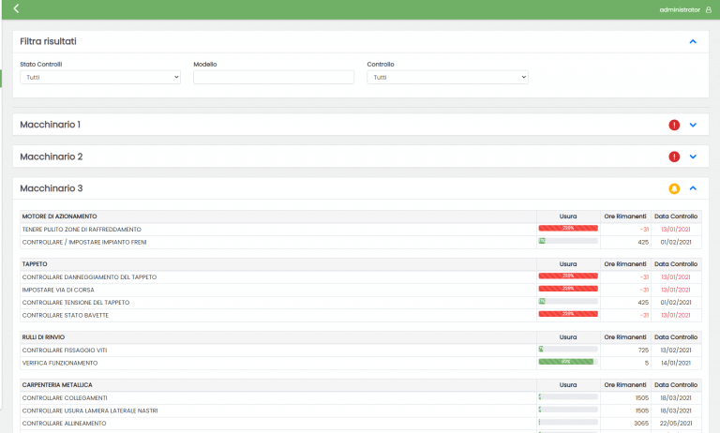Image resolution: width=720 pixels, height=433 pixels.
Task: Collapse the Filtra risultati panel
Action: (x=693, y=41)
